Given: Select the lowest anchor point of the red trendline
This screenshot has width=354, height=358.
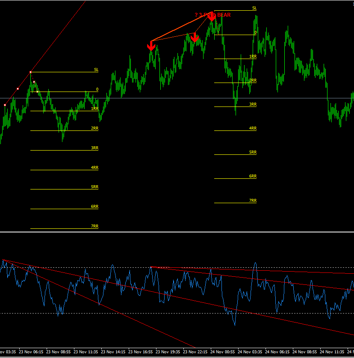Looking at the screenshot, I should [x=5, y=105].
